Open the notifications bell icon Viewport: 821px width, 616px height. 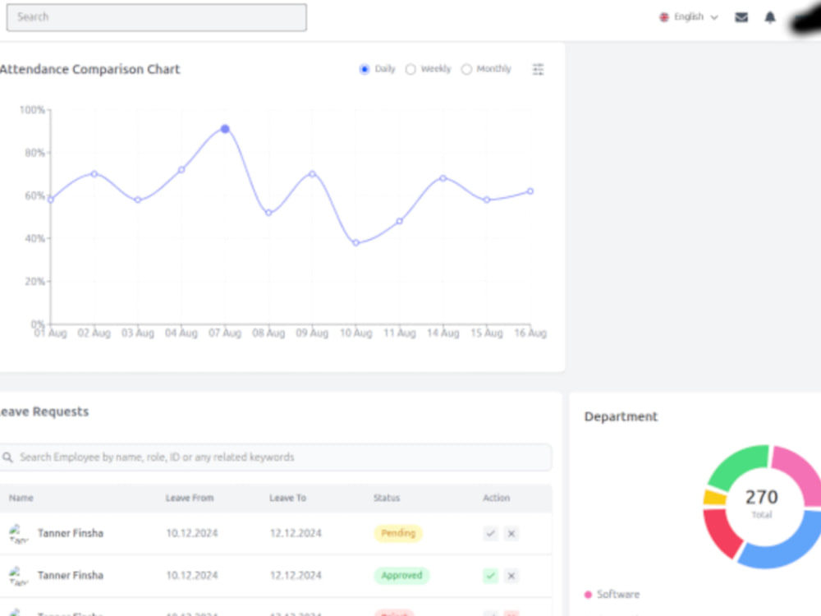(770, 17)
